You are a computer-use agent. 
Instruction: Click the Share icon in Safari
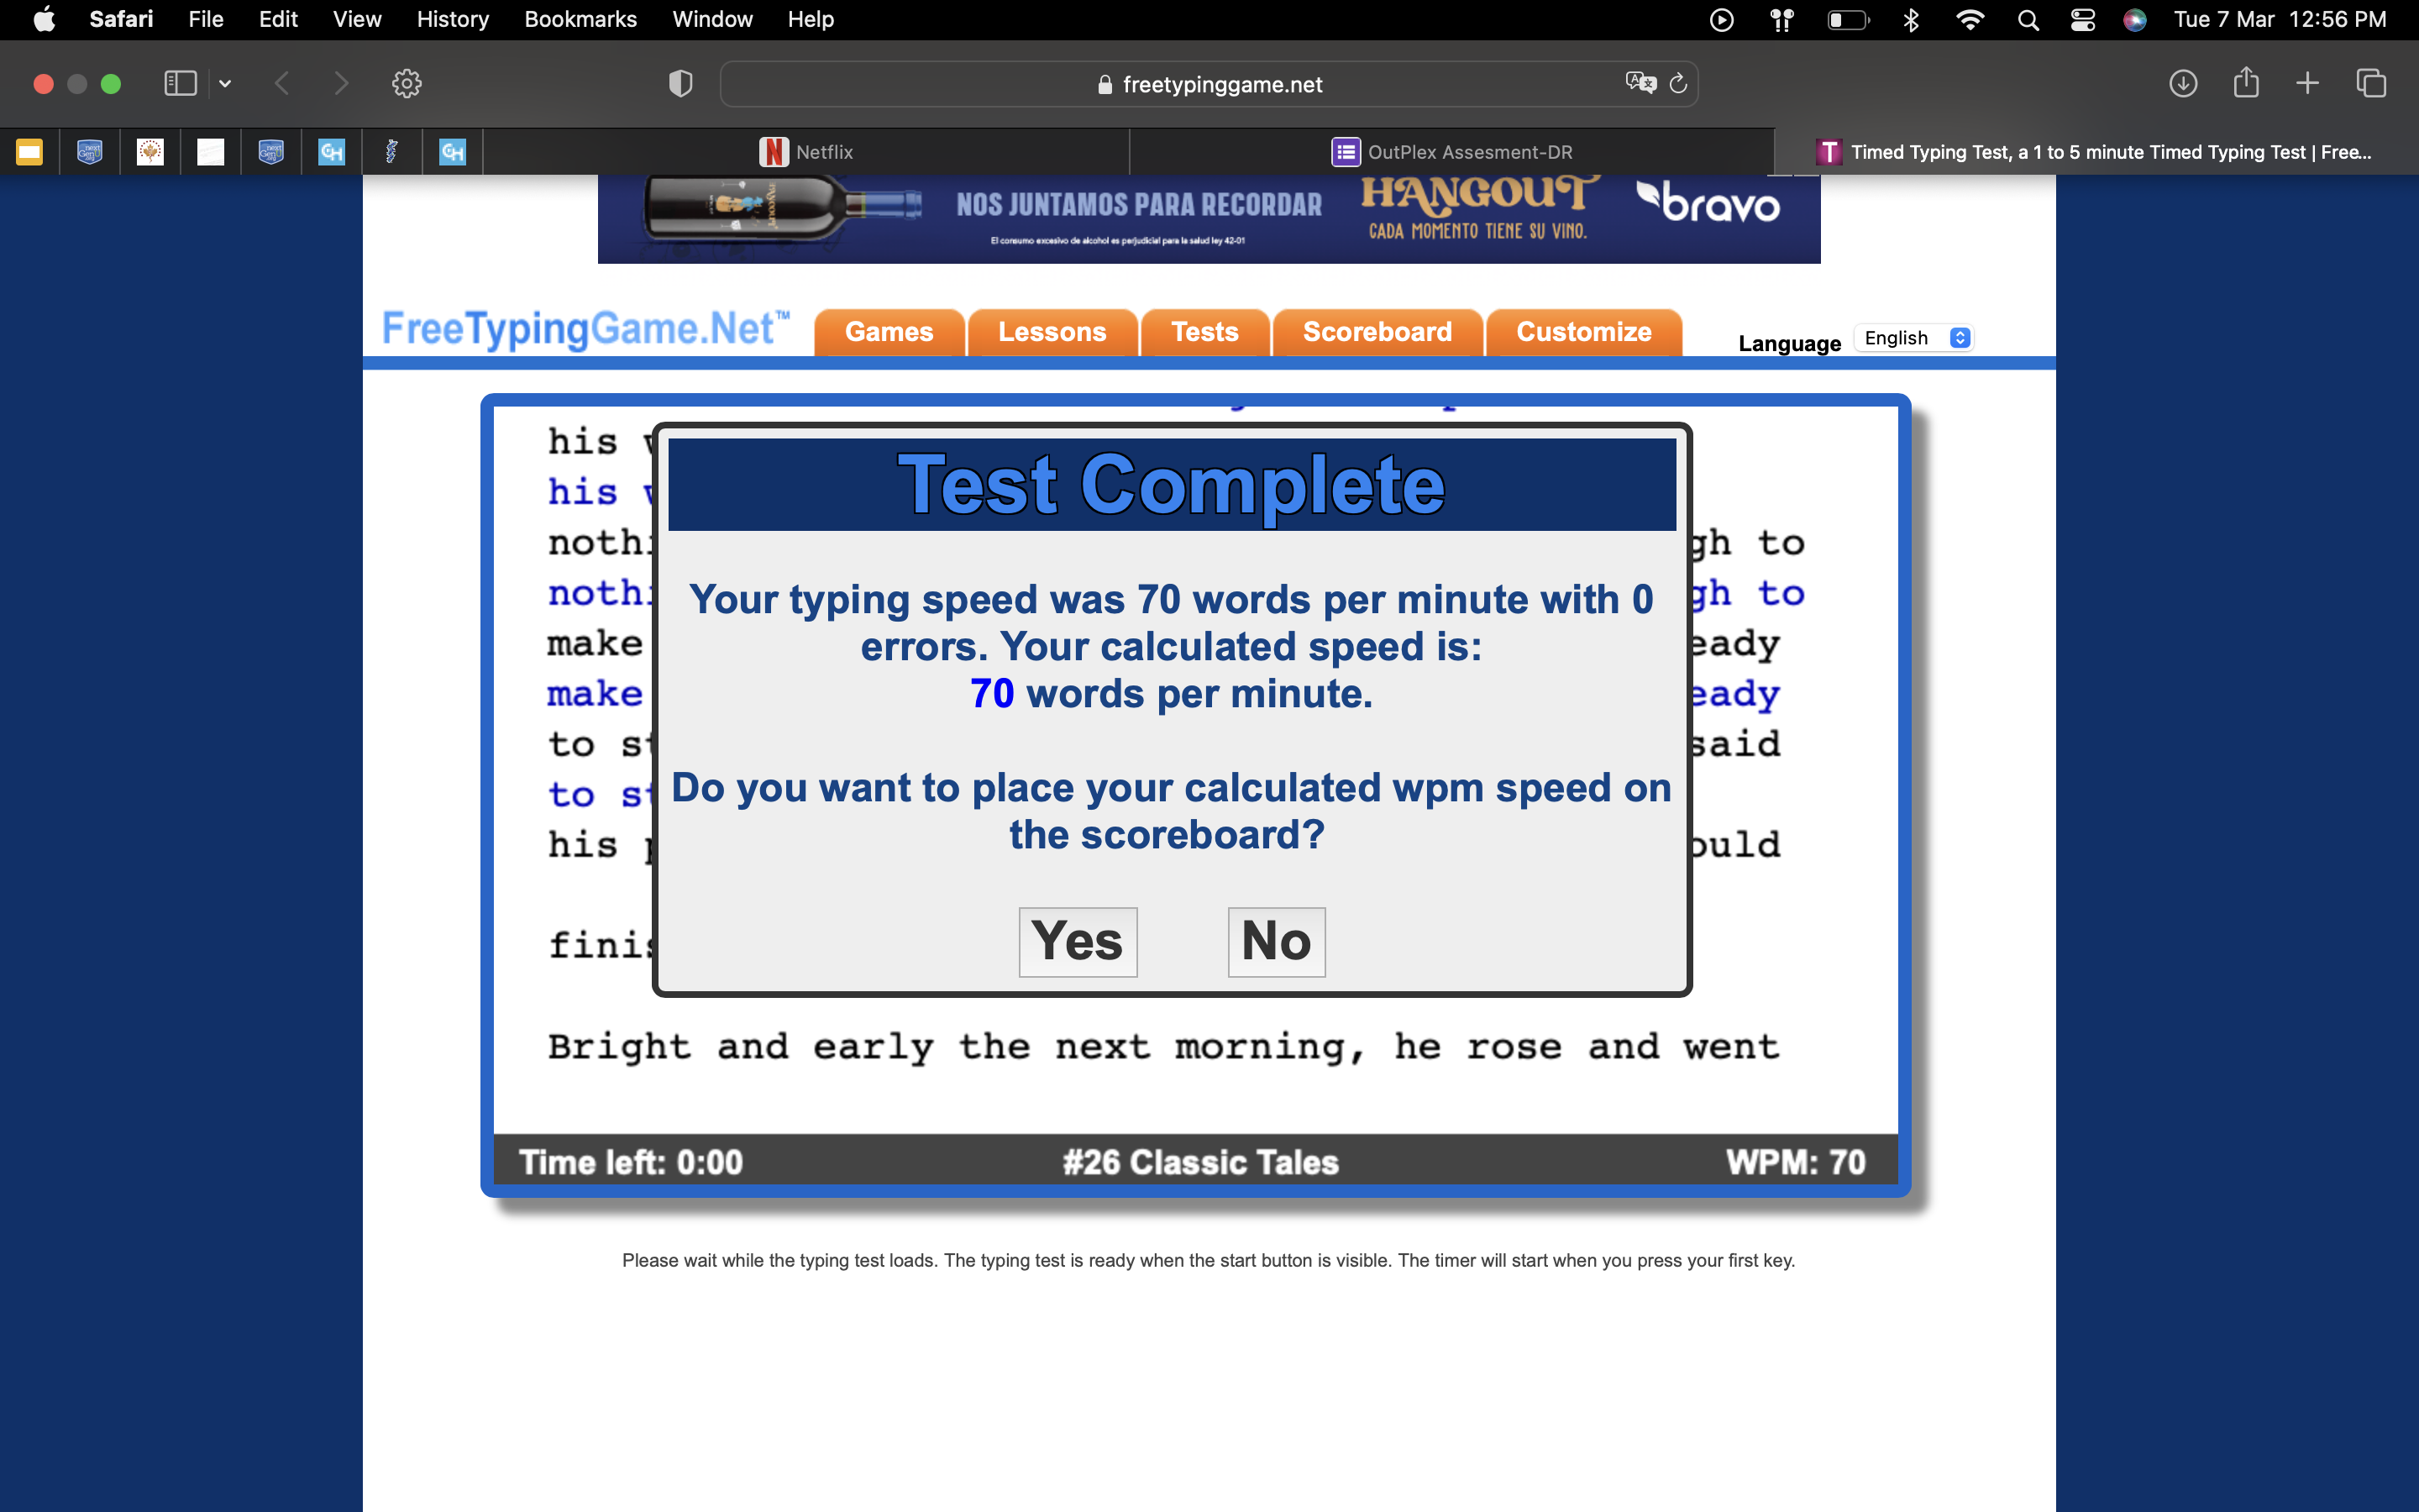2246,83
